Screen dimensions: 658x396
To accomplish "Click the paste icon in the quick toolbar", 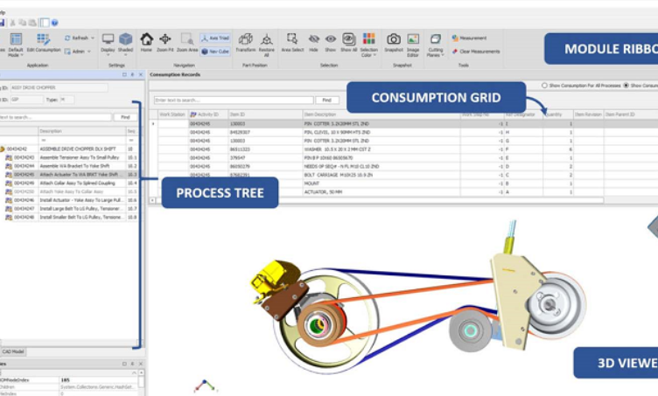I will [x=31, y=23].
